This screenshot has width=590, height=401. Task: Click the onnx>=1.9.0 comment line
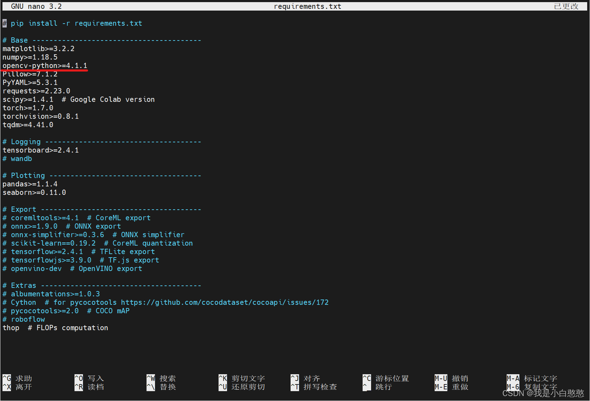tap(62, 226)
